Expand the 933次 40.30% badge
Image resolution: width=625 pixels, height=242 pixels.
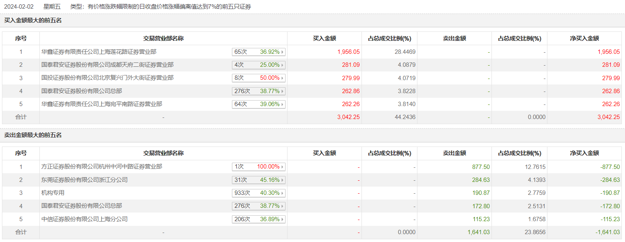[258, 193]
